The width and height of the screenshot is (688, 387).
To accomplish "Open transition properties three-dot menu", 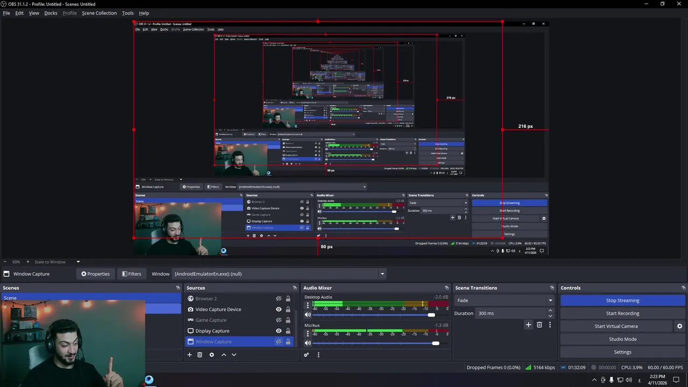I will (549, 325).
